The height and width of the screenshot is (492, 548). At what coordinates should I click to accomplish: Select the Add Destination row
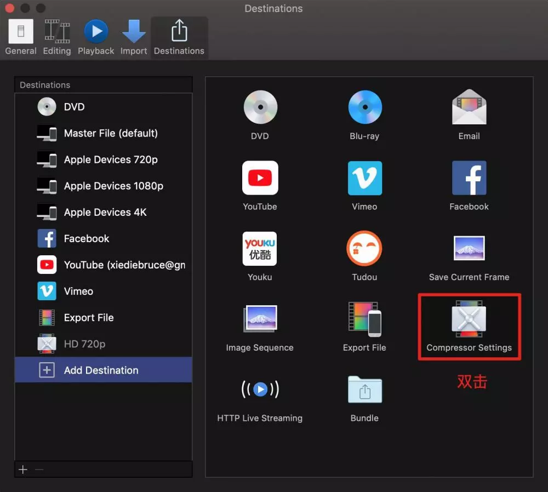[104, 370]
